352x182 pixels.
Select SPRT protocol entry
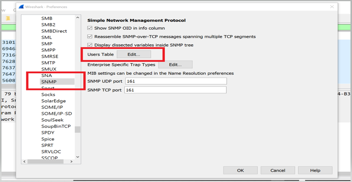coord(47,145)
